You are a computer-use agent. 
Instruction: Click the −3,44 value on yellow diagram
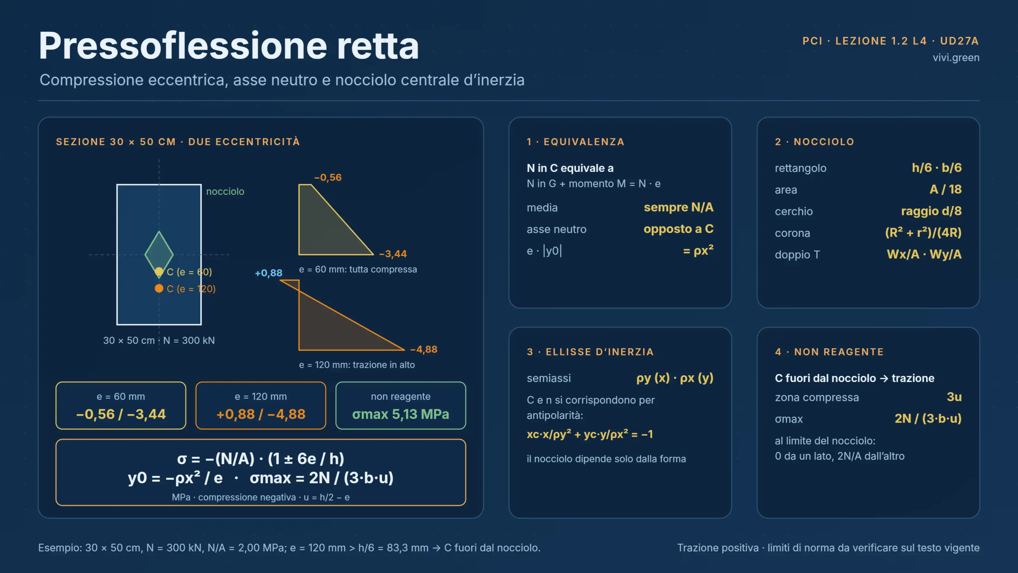pyautogui.click(x=393, y=254)
